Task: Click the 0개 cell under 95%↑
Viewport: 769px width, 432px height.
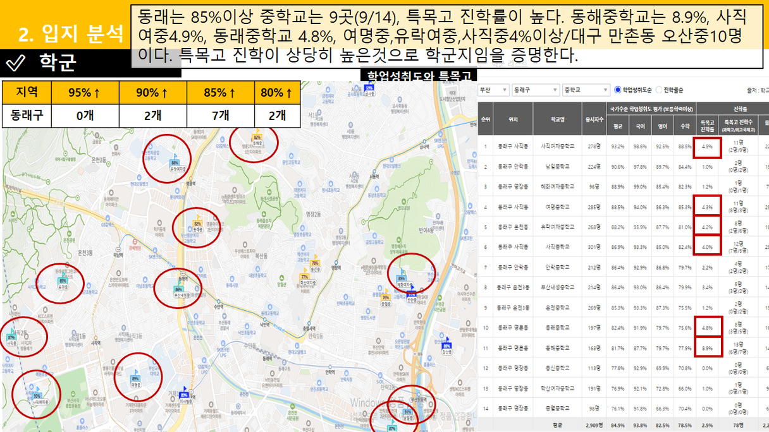Action: [x=84, y=115]
